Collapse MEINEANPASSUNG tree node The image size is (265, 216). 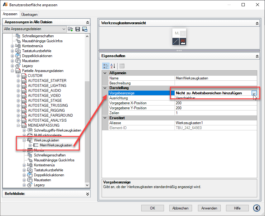point(18,125)
